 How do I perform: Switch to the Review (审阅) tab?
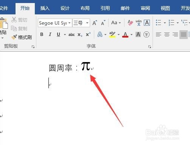(x=145, y=8)
